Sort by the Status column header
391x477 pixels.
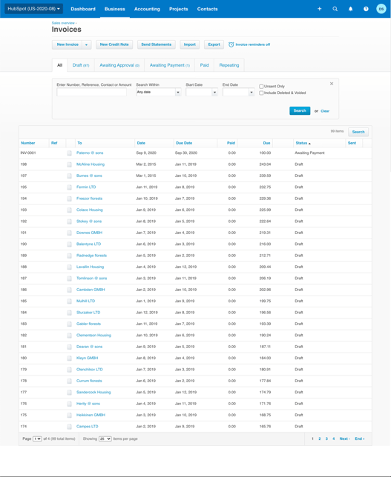[303, 143]
